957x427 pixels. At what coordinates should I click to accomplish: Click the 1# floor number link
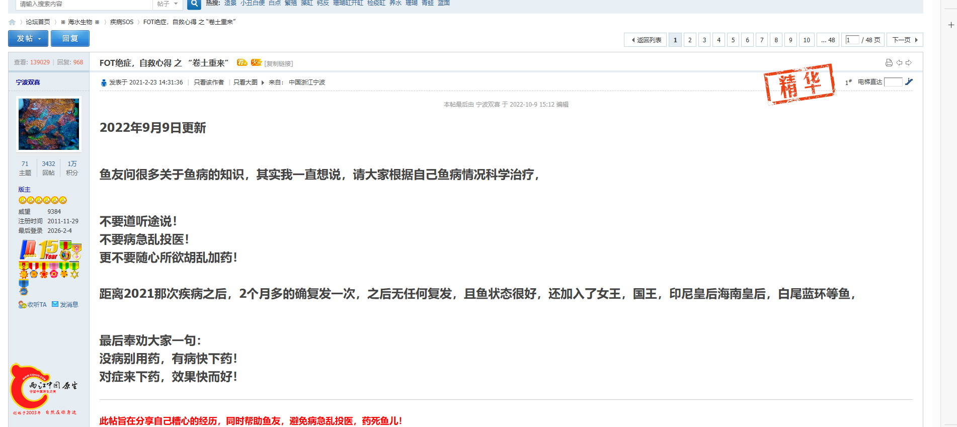point(848,82)
